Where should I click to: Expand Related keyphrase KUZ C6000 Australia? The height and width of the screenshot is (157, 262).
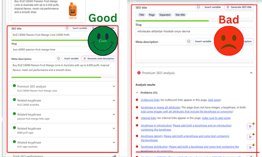click(114, 101)
